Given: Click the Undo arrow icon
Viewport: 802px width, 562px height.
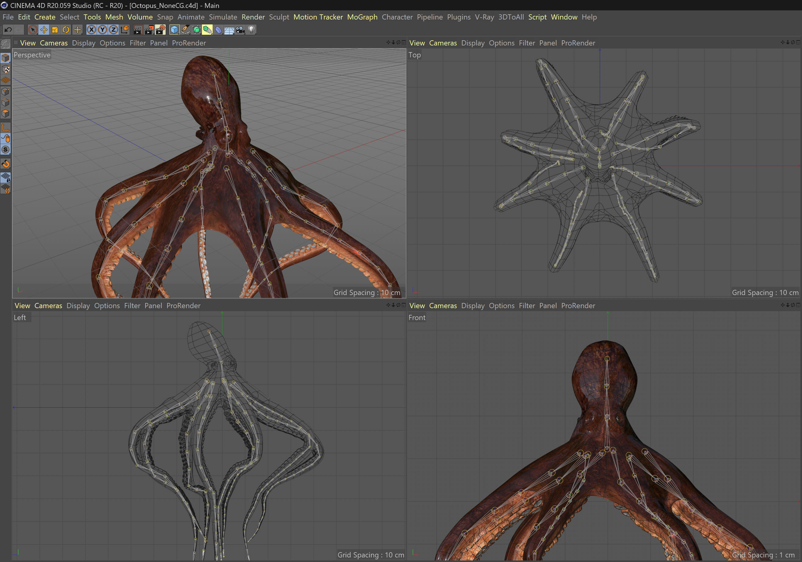Looking at the screenshot, I should (x=8, y=30).
